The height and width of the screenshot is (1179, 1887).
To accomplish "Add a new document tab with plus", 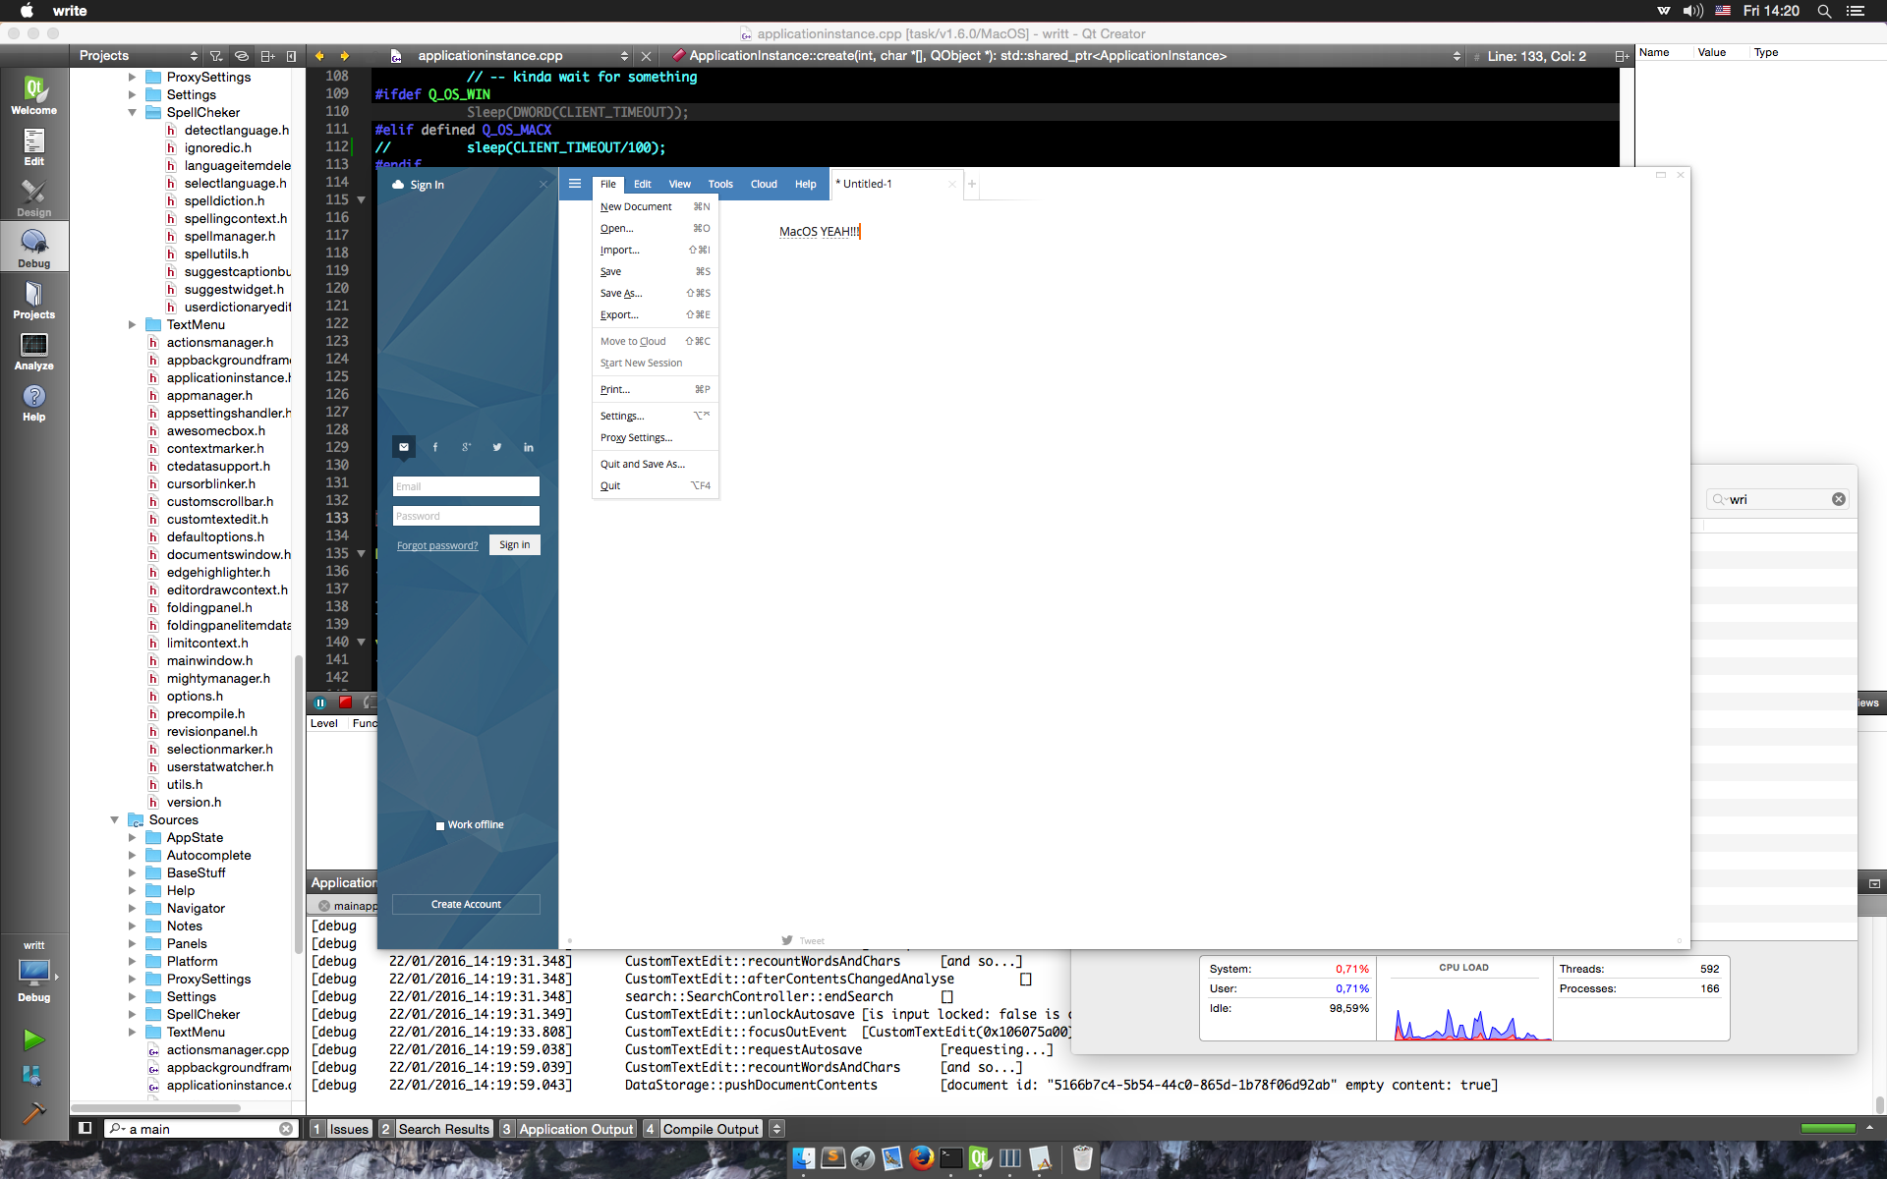I will 972,184.
